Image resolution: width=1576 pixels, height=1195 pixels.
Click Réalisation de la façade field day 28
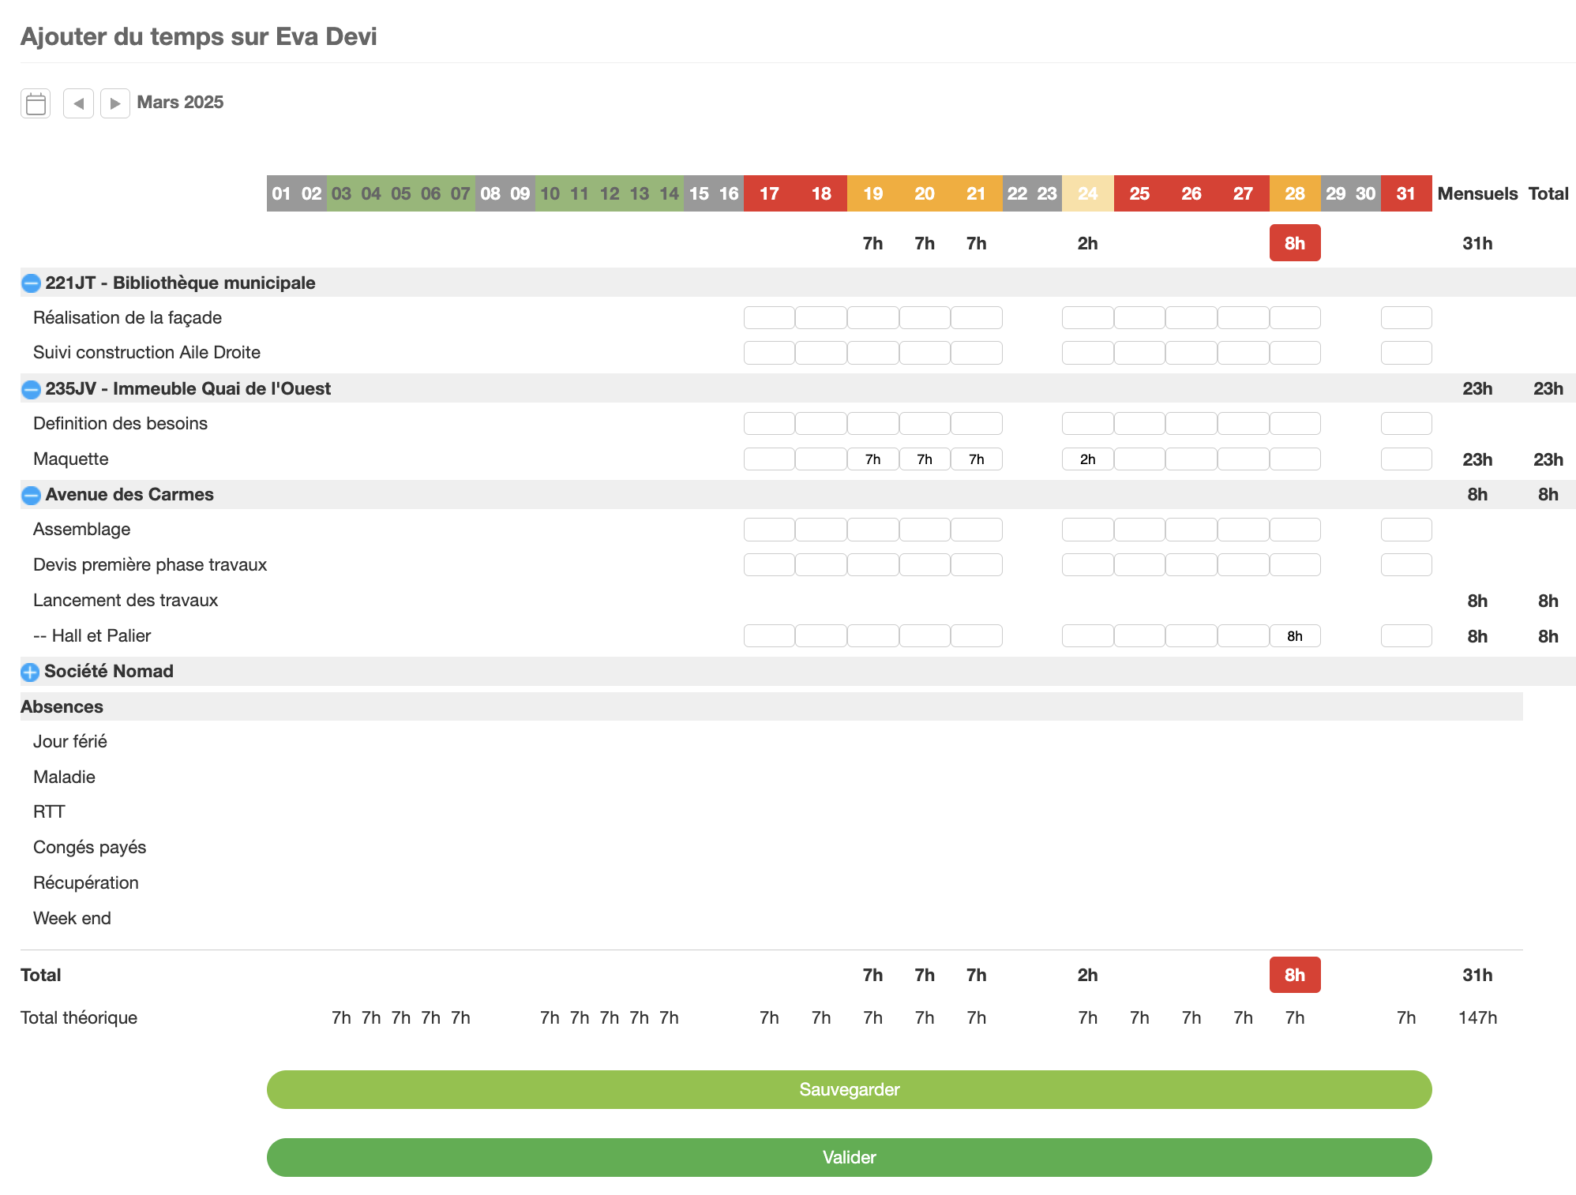coord(1295,318)
